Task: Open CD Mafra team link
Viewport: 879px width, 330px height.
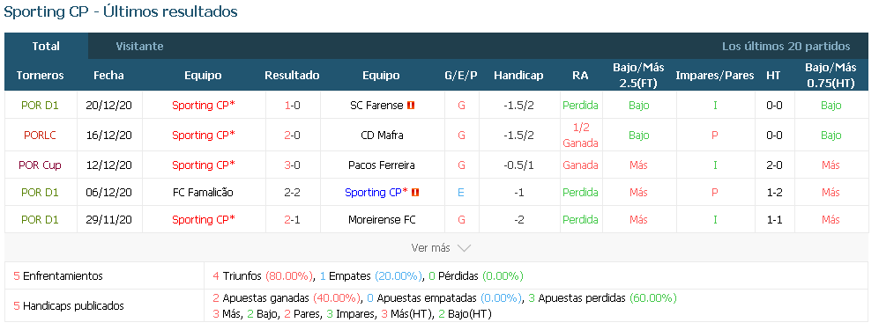Action: pyautogui.click(x=381, y=136)
